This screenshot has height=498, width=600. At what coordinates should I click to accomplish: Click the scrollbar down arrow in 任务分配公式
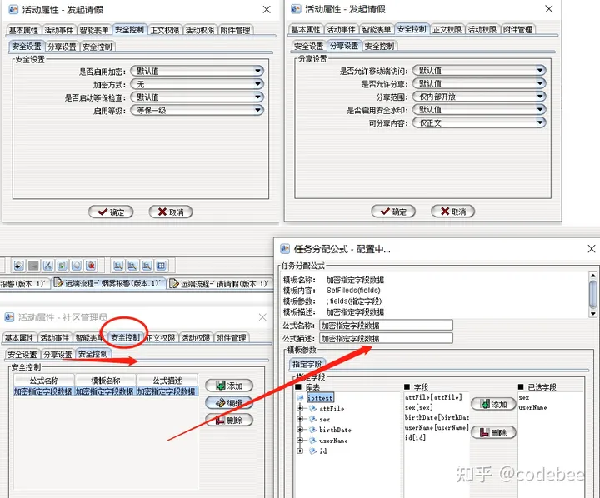pyautogui.click(x=593, y=314)
